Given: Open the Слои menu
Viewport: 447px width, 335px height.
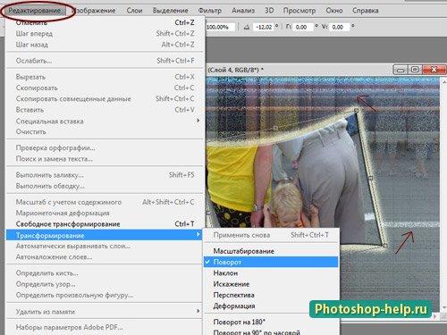Looking at the screenshot, I should click(x=134, y=11).
